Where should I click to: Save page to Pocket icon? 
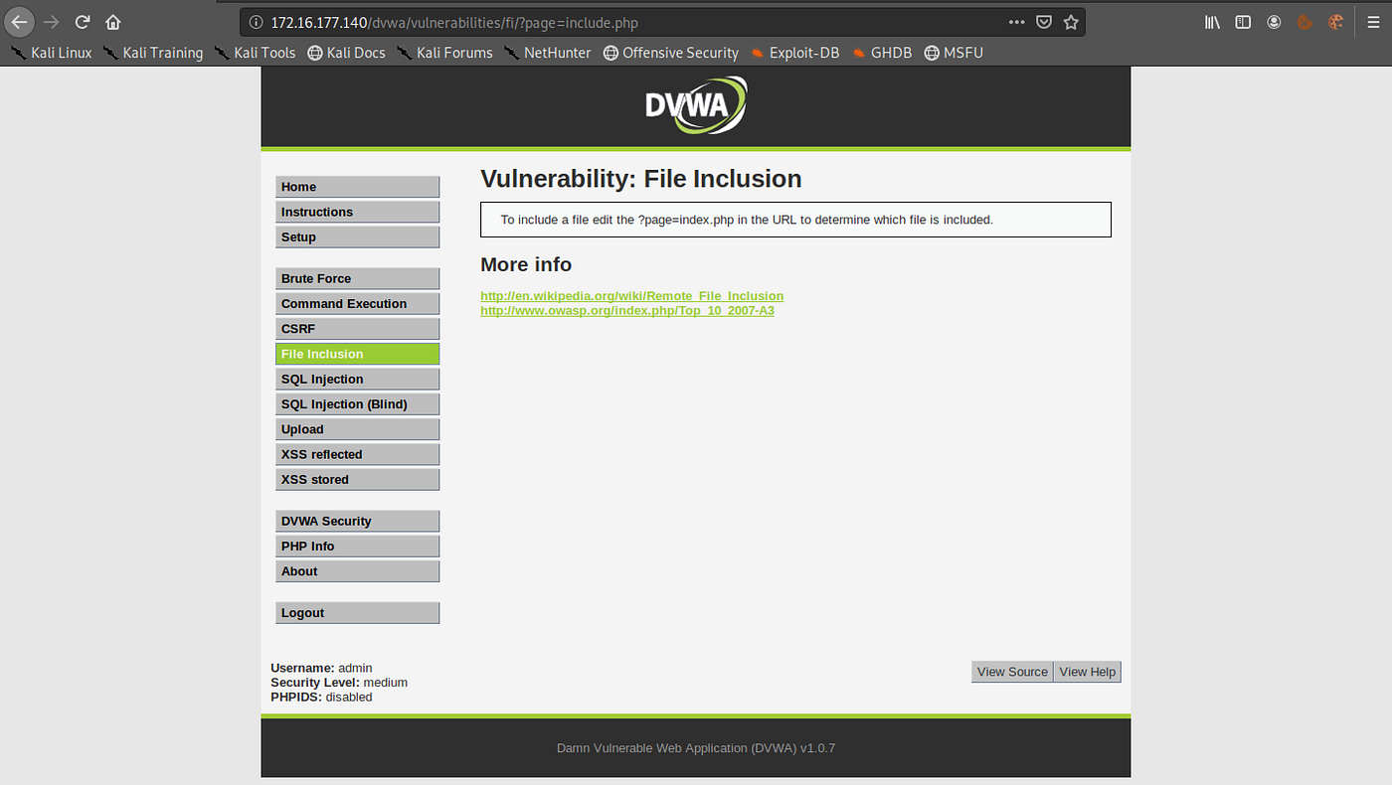click(1044, 21)
